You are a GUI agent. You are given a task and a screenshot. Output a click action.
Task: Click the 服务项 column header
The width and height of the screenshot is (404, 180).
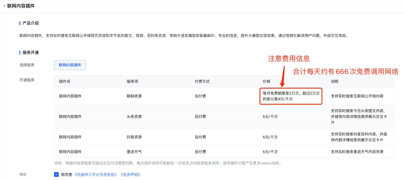point(132,81)
